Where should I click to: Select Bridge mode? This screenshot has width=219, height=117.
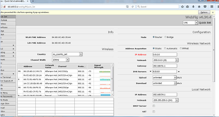165,37
